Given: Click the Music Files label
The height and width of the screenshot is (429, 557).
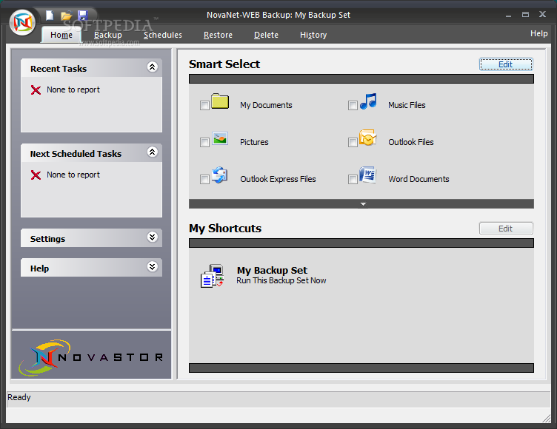Looking at the screenshot, I should coord(407,105).
